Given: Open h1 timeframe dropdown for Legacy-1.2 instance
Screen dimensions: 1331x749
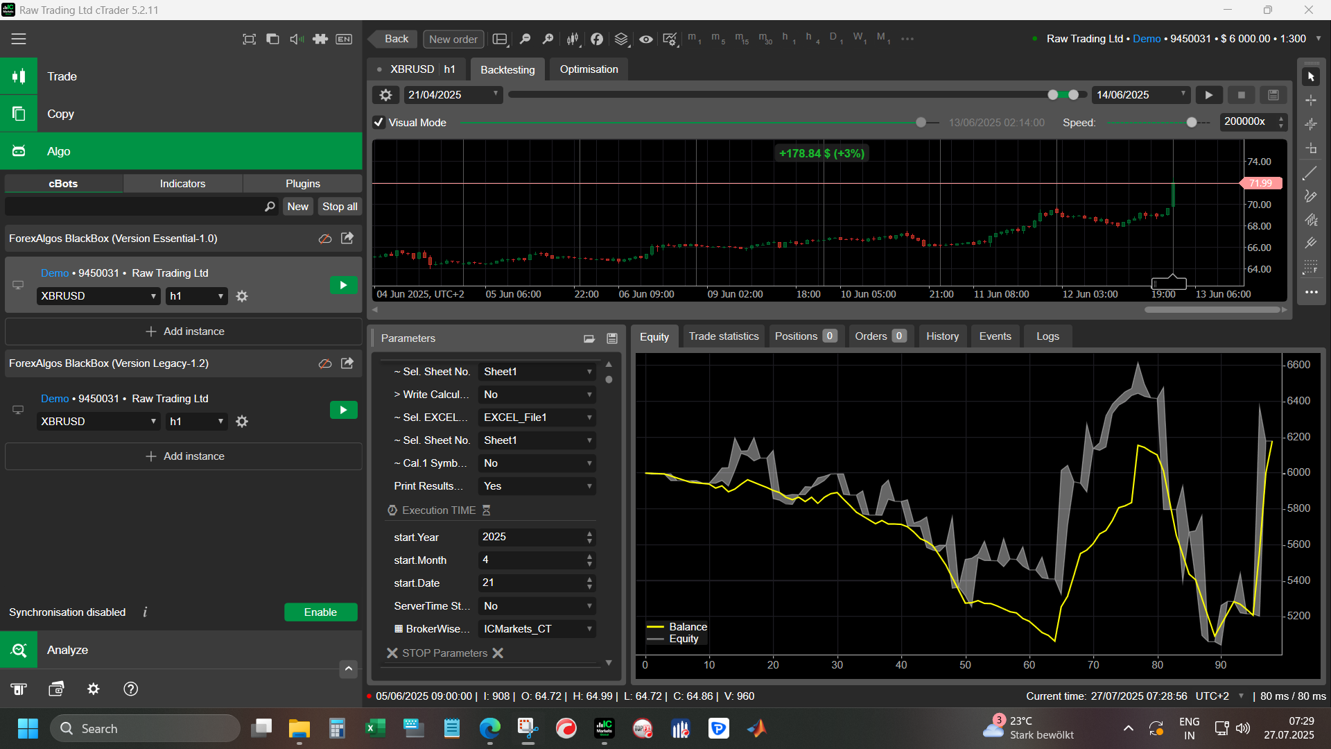Looking at the screenshot, I should tap(197, 422).
